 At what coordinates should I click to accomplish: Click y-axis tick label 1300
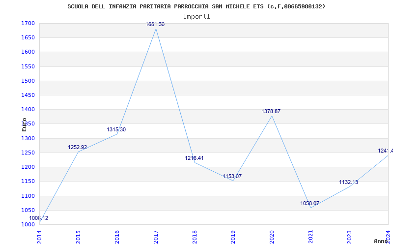click(x=28, y=139)
